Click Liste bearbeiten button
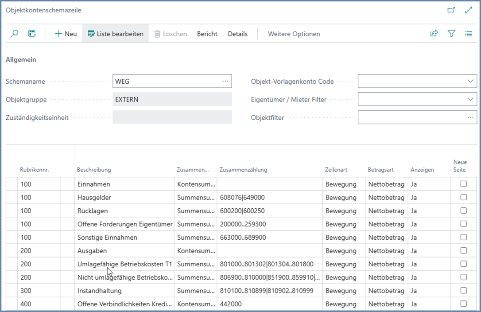This screenshot has width=481, height=312. click(116, 34)
